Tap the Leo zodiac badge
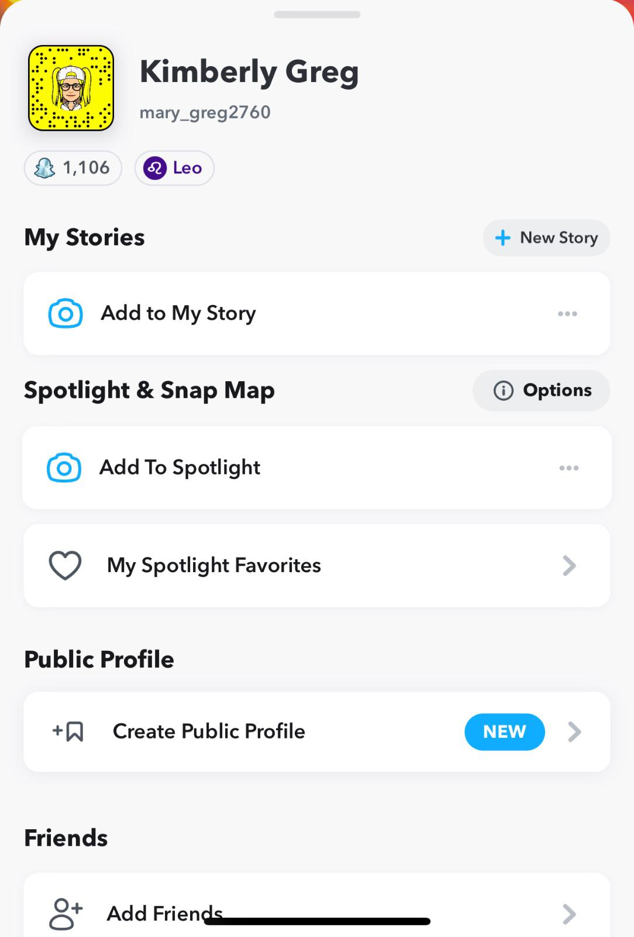The width and height of the screenshot is (634, 937). pyautogui.click(x=174, y=168)
